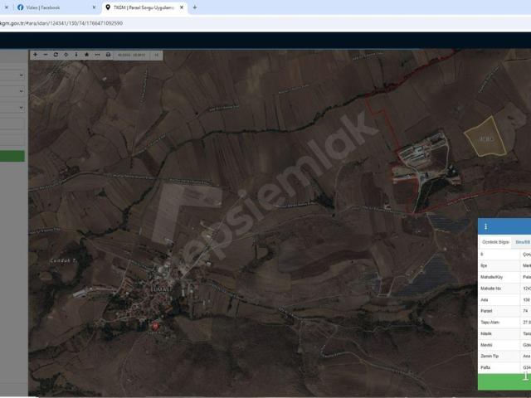Image resolution: width=531 pixels, height=398 pixels.
Task: Select the info query tool in map toolbar
Action: pyautogui.click(x=76, y=55)
